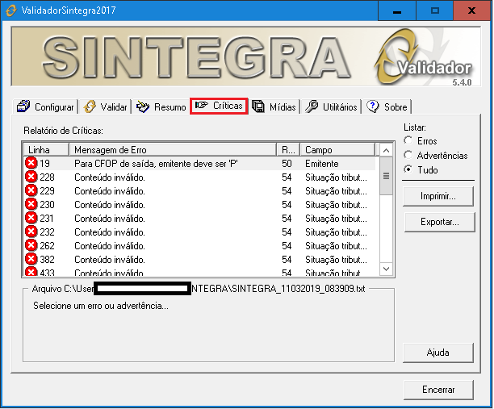Click 'Situação tribut...' on line 232

[336, 232]
